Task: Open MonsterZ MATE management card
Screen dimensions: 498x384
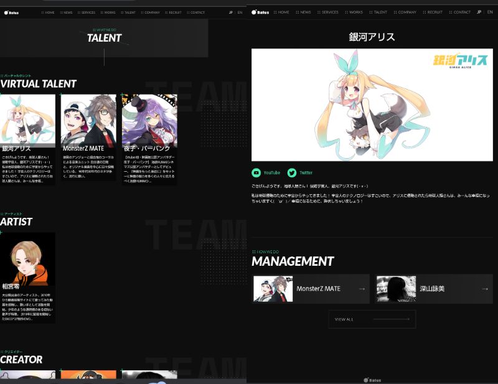Action: click(x=311, y=289)
